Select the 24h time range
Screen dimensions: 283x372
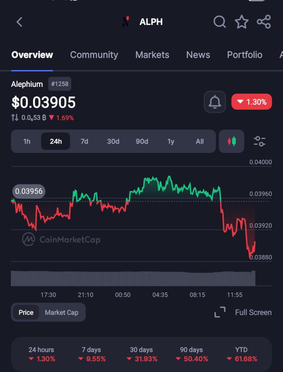click(56, 141)
